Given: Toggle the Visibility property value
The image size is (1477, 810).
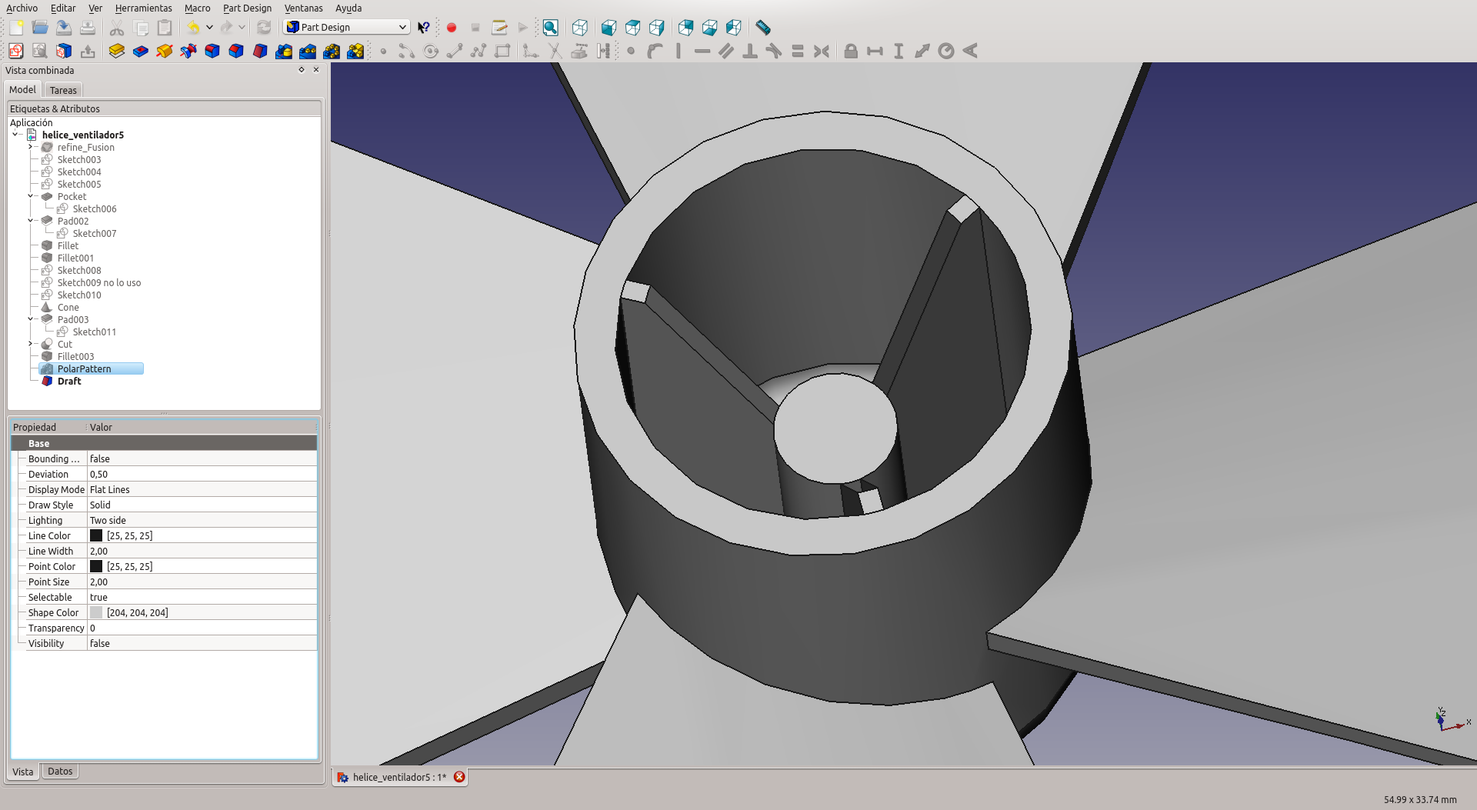Looking at the screenshot, I should (x=202, y=643).
